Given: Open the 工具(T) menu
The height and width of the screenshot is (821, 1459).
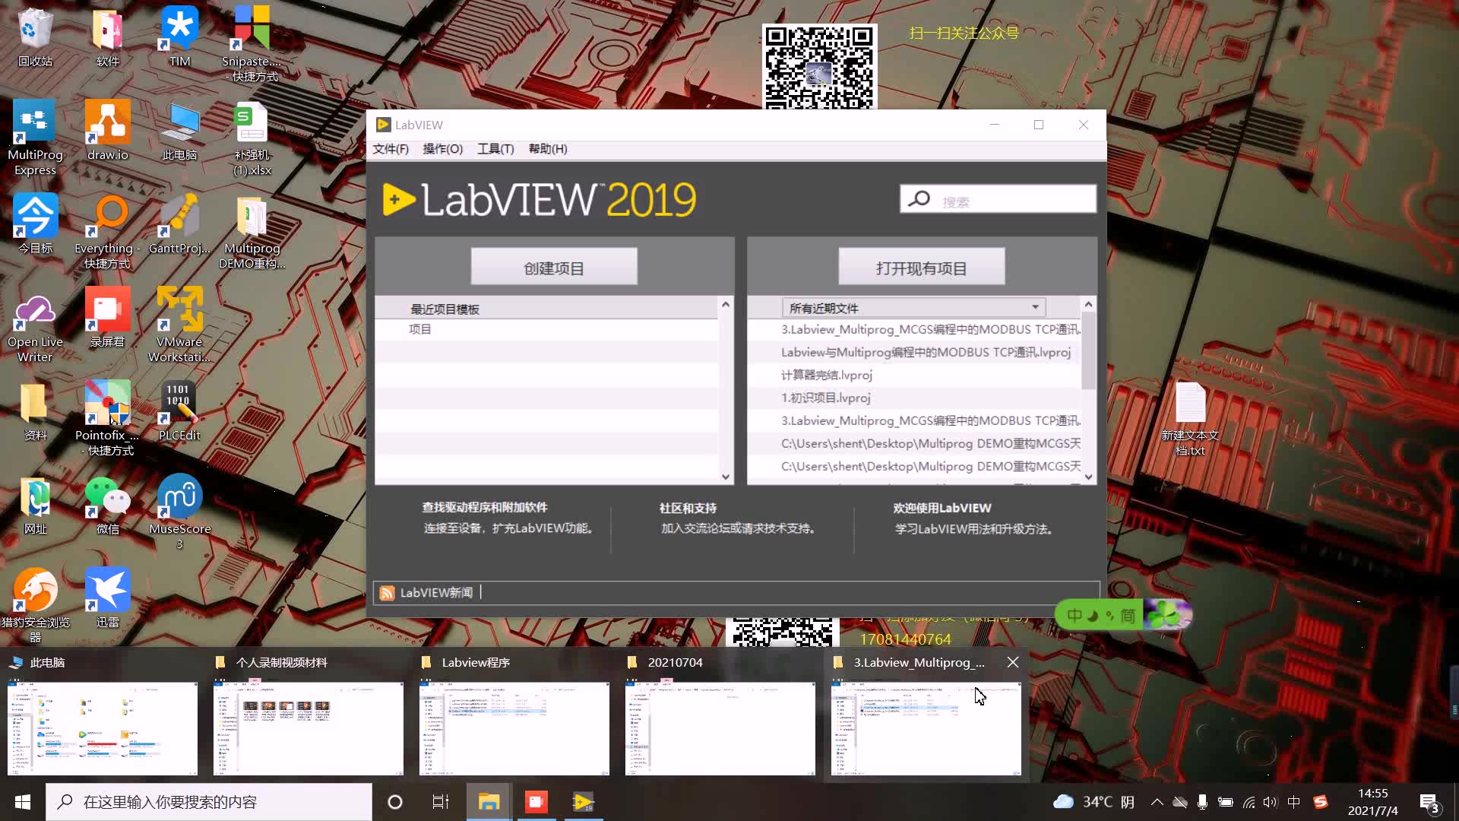Looking at the screenshot, I should (495, 149).
